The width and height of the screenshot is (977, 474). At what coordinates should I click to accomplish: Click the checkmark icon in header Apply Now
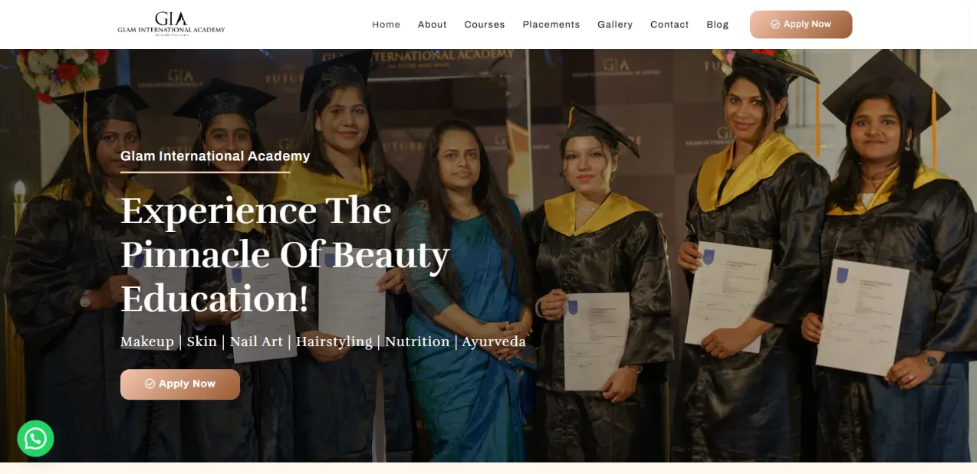tap(775, 25)
